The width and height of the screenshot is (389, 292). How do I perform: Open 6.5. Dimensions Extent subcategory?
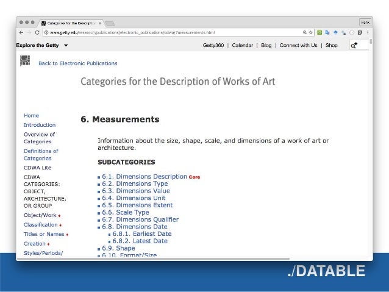click(x=137, y=205)
